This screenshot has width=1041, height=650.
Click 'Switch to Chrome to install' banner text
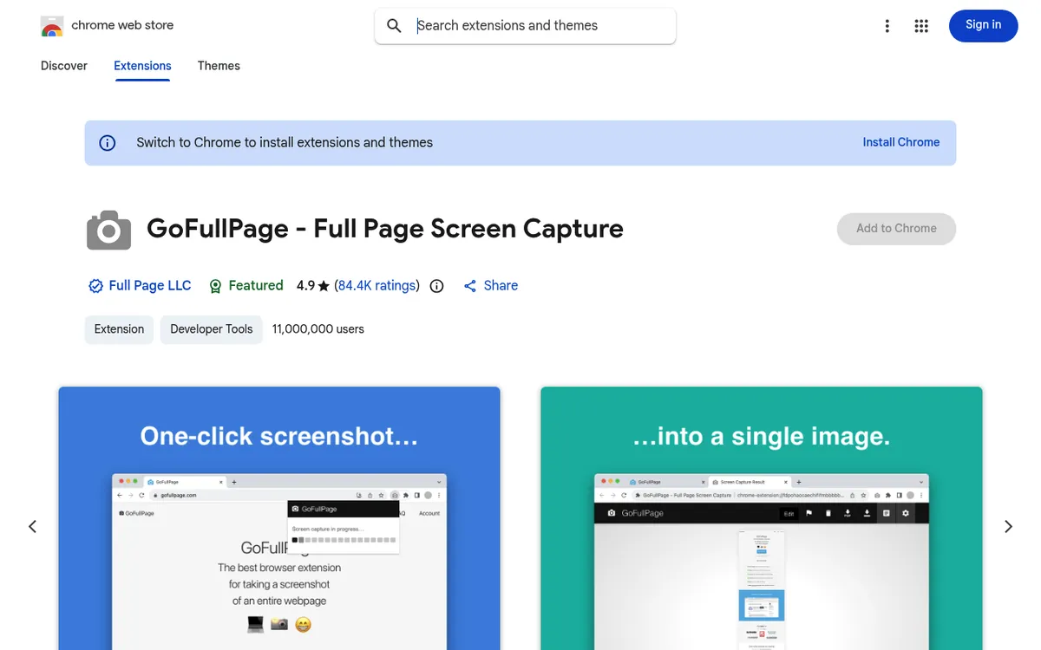tap(285, 143)
